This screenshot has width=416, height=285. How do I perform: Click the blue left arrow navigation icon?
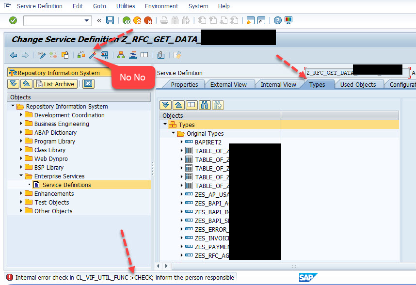[14, 55]
